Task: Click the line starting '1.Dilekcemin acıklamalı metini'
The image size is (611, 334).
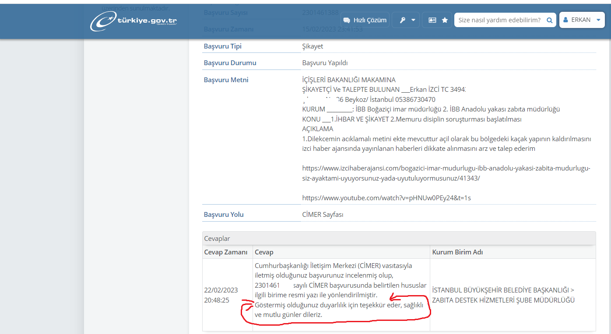Action: [x=447, y=139]
